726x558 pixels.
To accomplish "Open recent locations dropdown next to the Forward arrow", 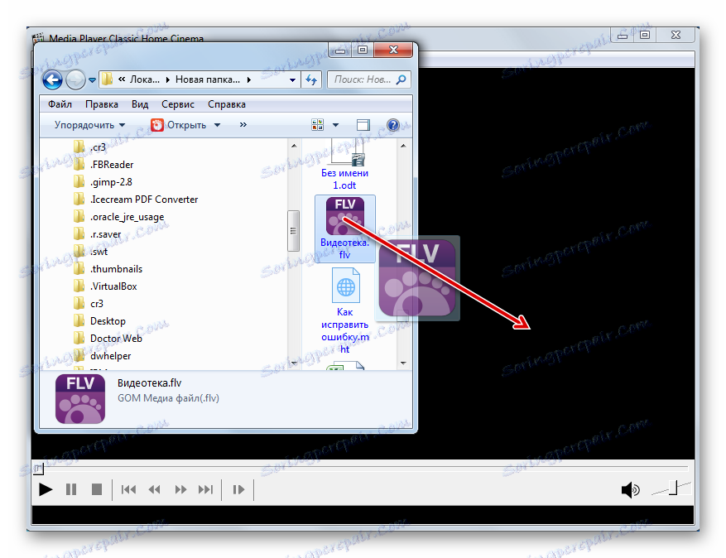I will [x=92, y=80].
